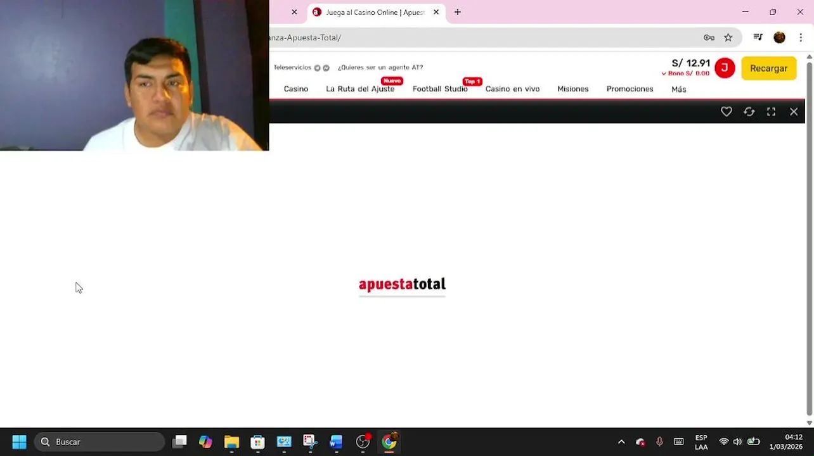
Task: Expand the Más menu
Action: (x=679, y=89)
